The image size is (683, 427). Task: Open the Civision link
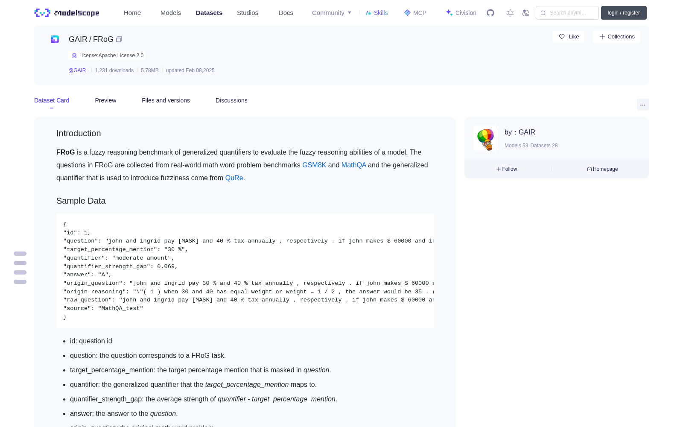click(x=461, y=13)
